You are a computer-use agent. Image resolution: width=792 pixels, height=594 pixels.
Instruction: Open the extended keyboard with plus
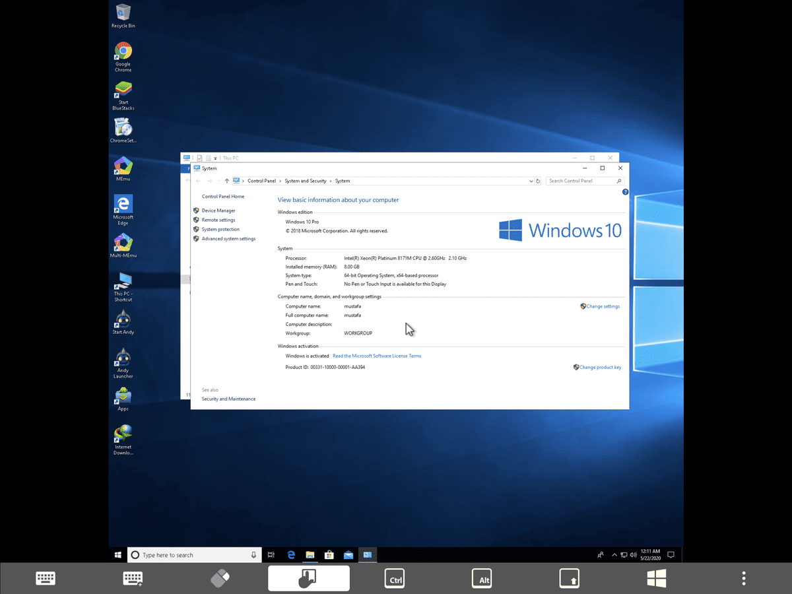(133, 579)
